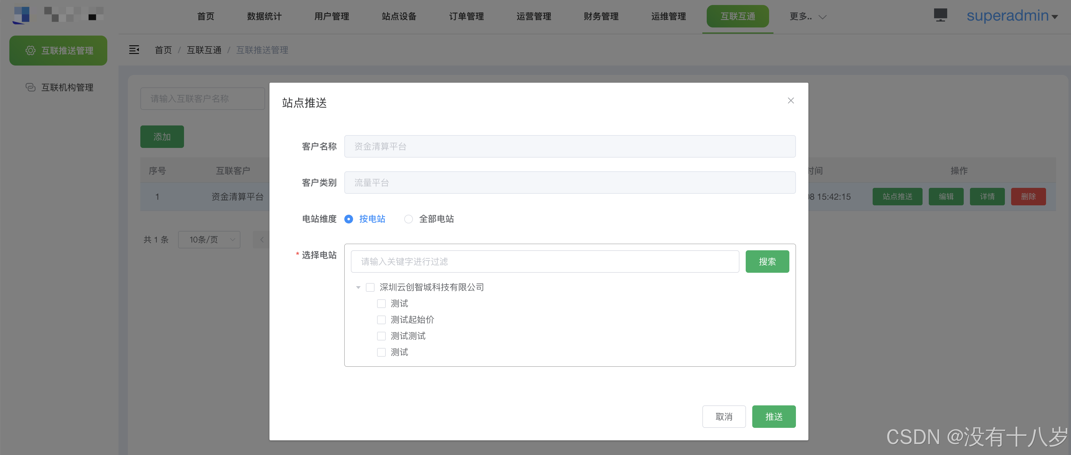Open the 更多.. navigation dropdown

[807, 17]
